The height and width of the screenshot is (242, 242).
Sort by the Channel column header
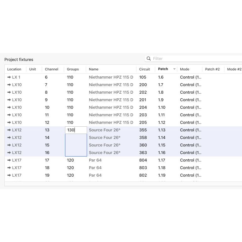click(x=52, y=69)
